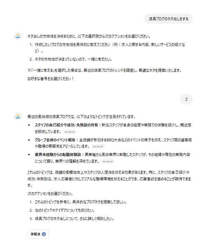Viewport: 204px width, 244px height.
Task: Click option 具体的なブログネタを提案してほしい
Action: point(81,202)
